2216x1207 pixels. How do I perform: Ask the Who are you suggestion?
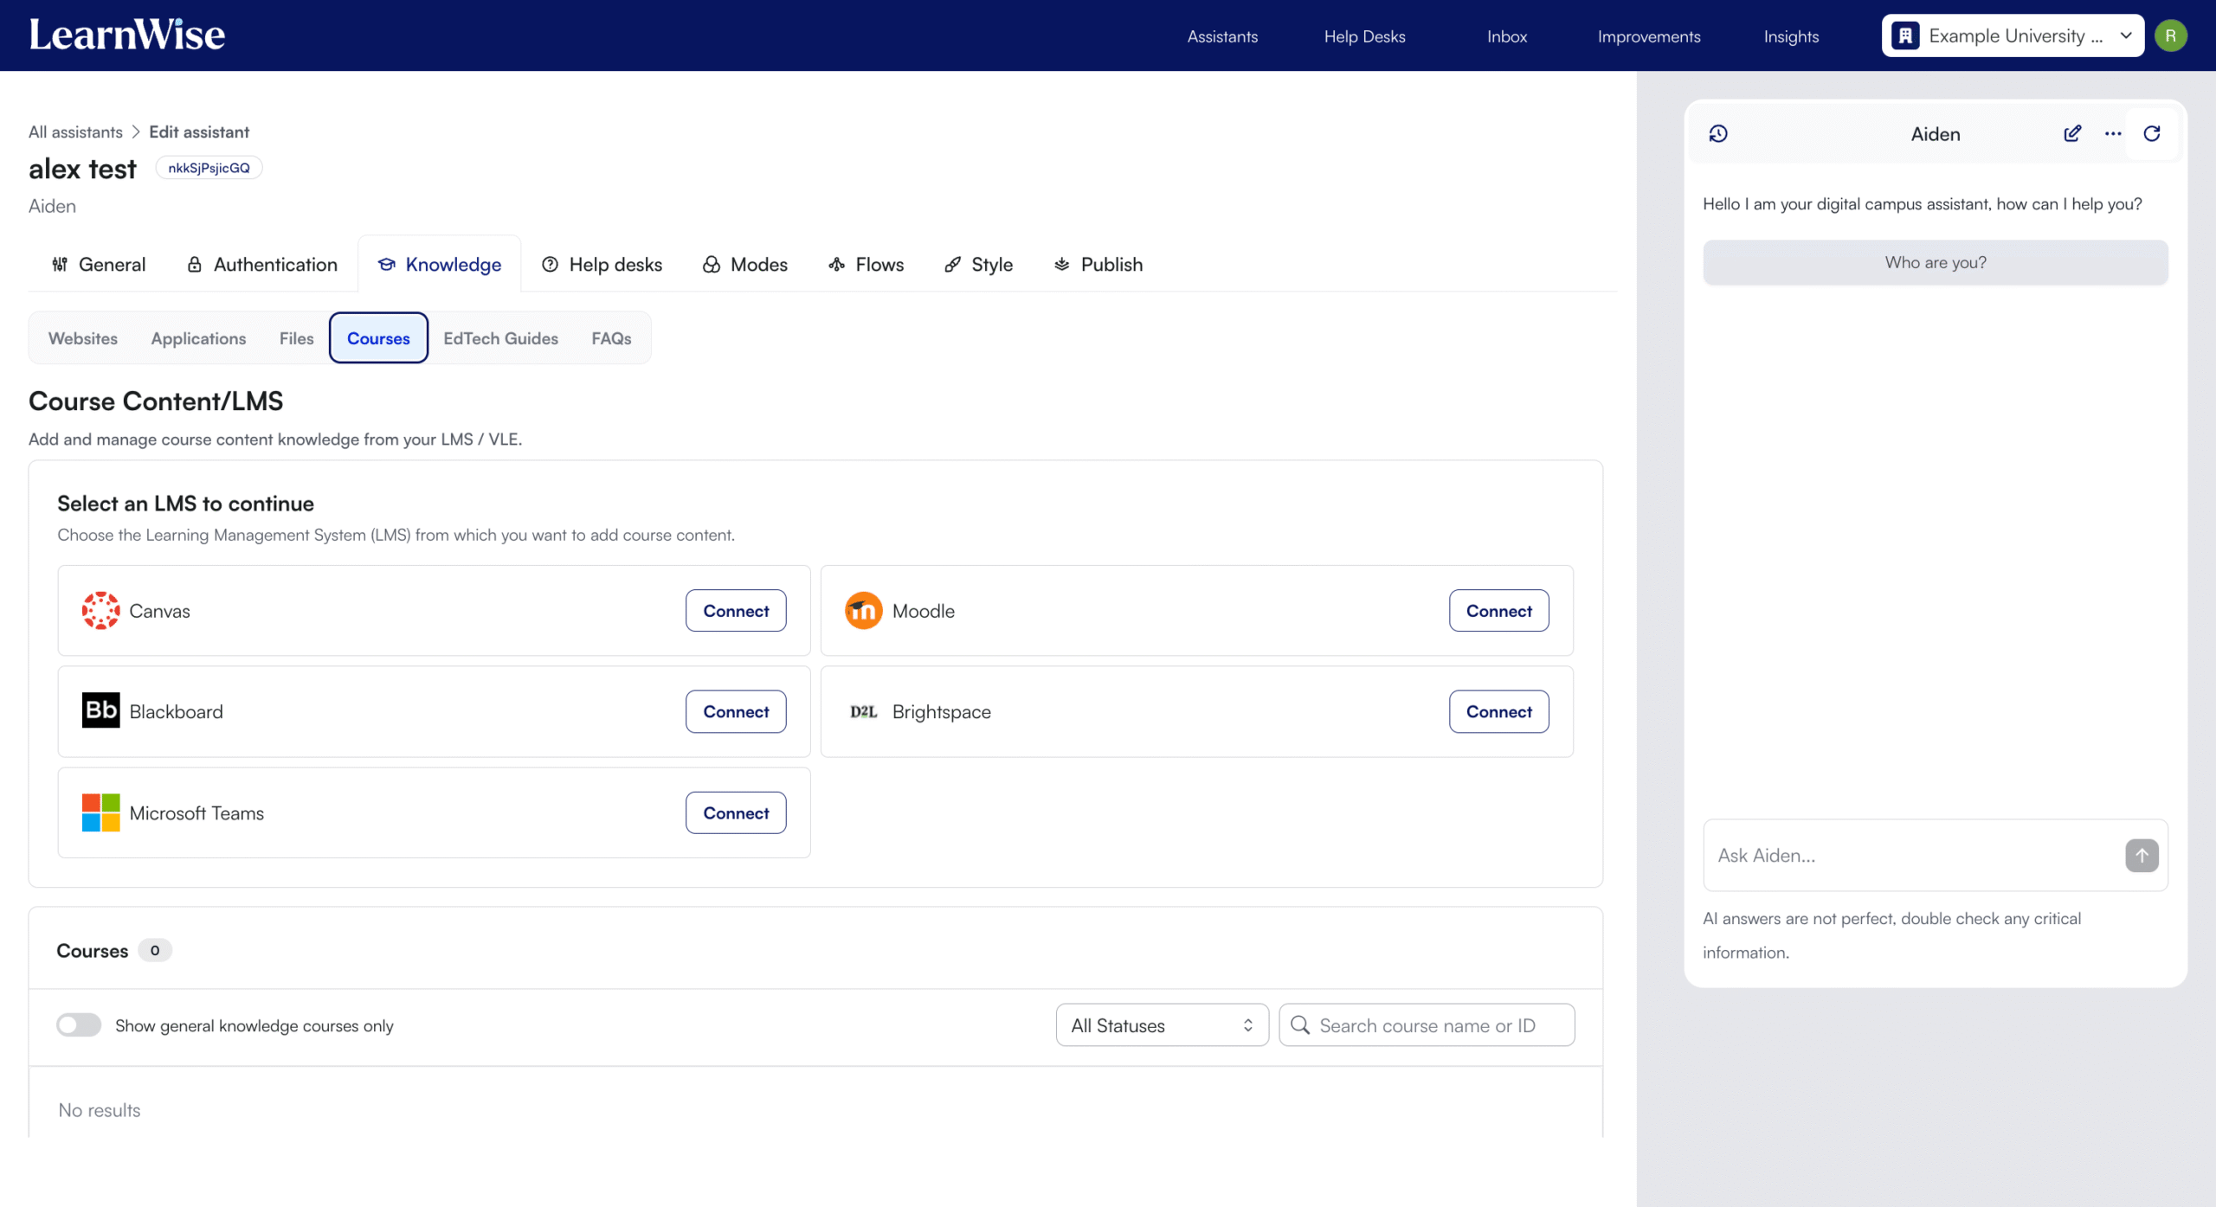[x=1935, y=261]
